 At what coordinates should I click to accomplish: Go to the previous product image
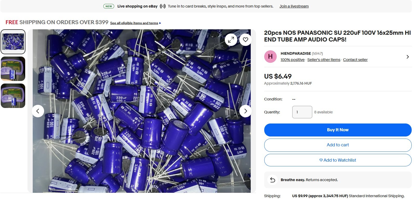(x=38, y=111)
